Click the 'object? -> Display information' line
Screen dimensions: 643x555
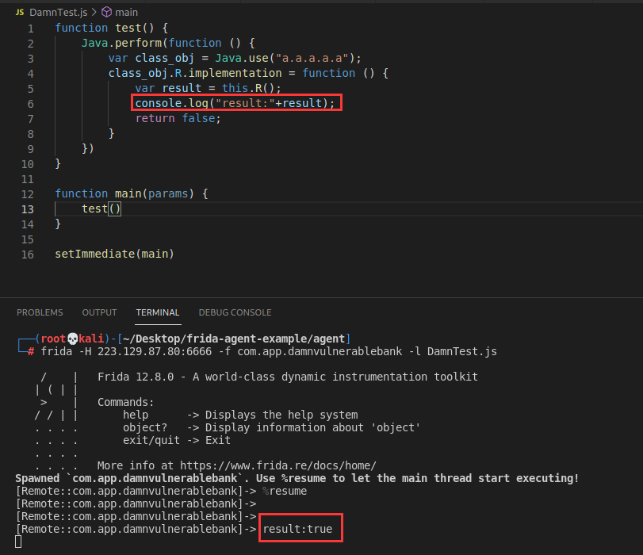[271, 427]
